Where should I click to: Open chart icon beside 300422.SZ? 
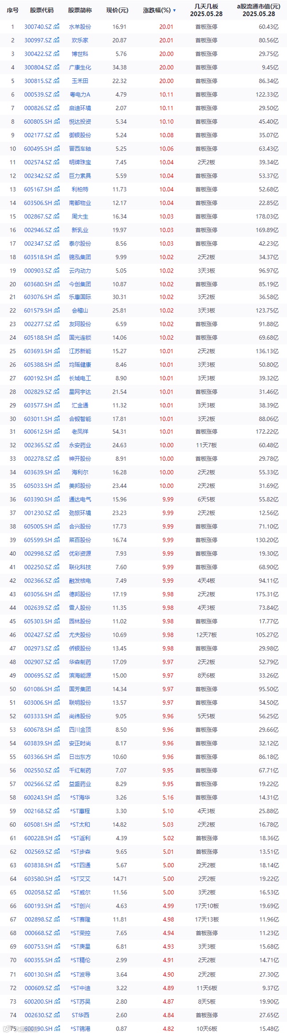coord(57,54)
